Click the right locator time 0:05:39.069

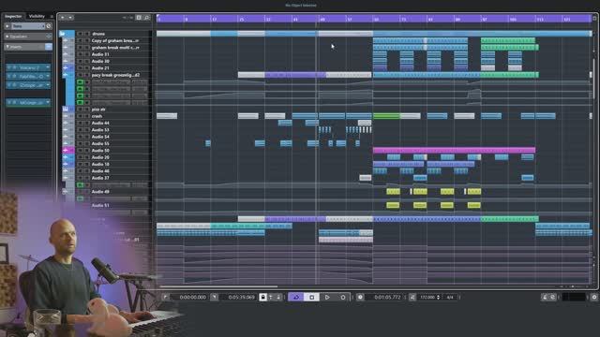242,297
